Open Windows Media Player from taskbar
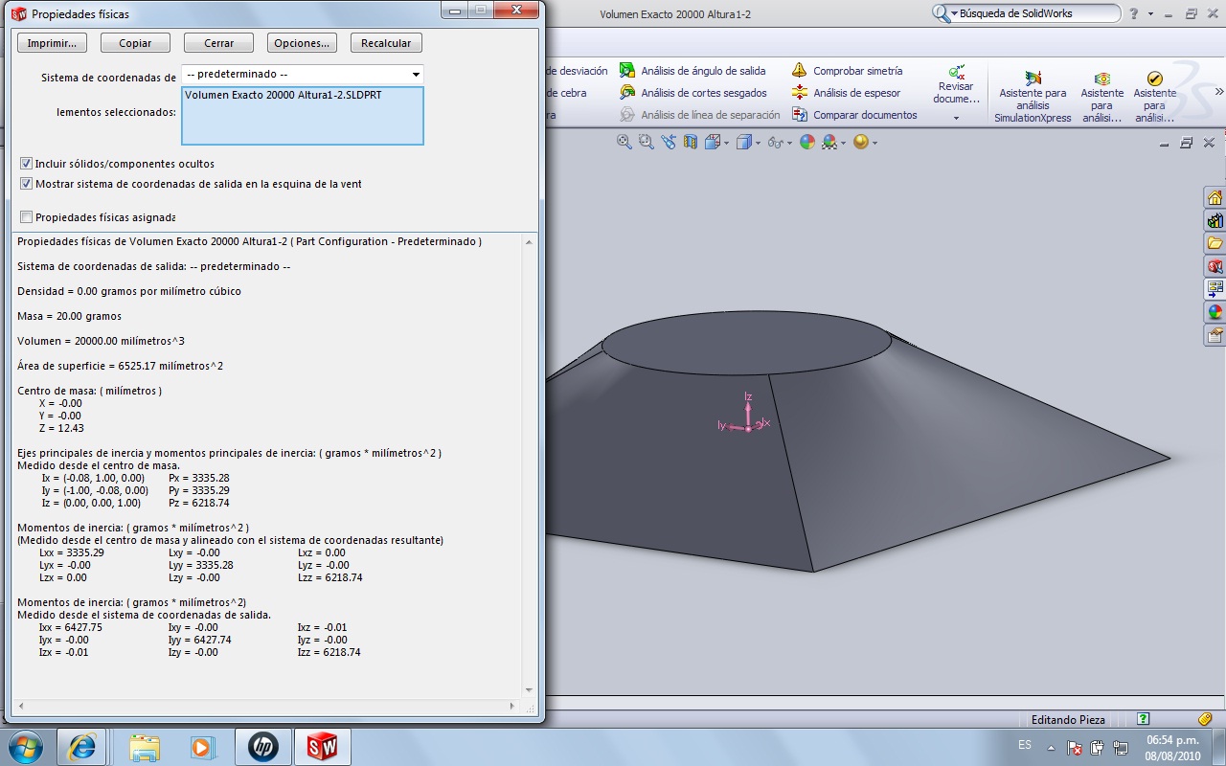Screen dimensions: 1226x766 pyautogui.click(x=201, y=747)
